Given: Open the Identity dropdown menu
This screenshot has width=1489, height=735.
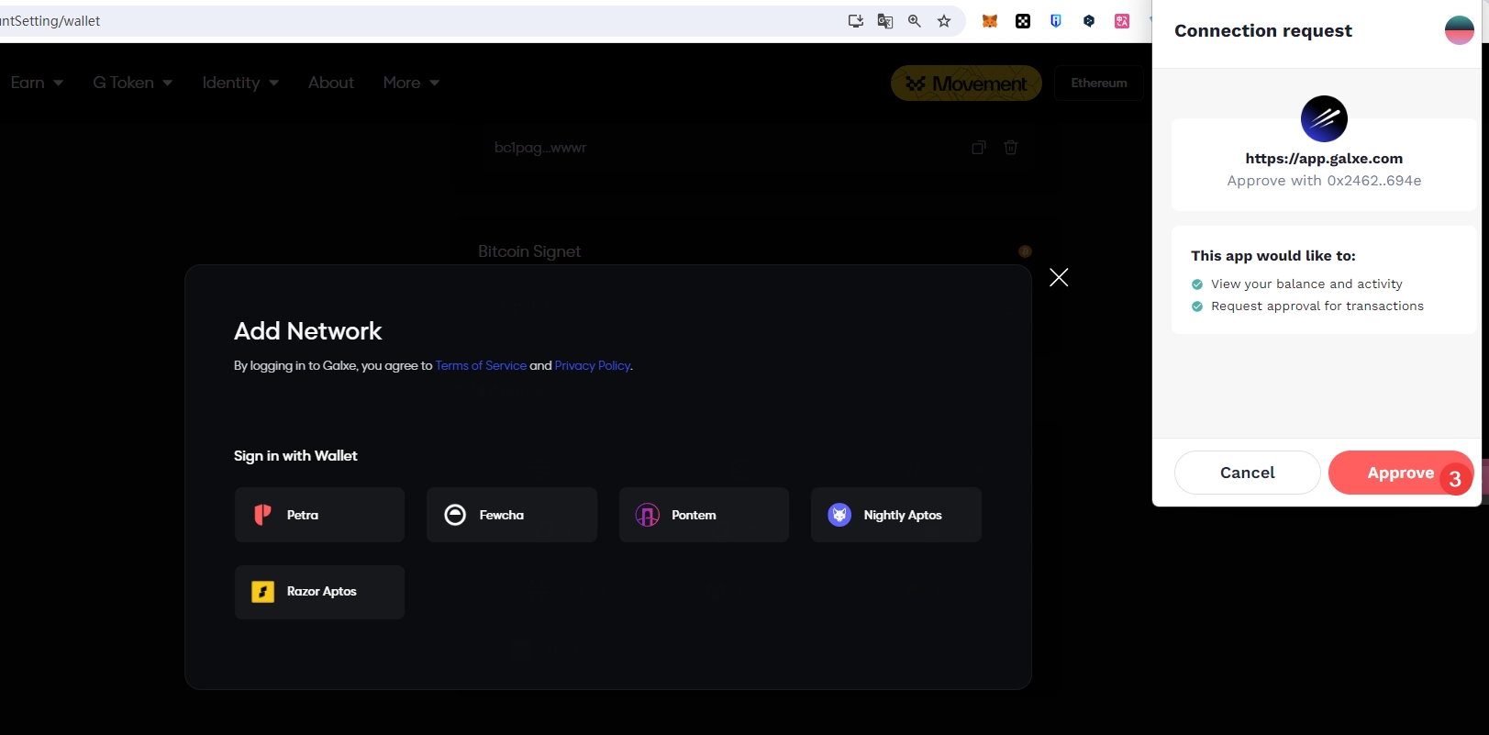Looking at the screenshot, I should 239,83.
